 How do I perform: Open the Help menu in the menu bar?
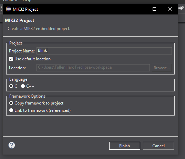pyautogui.click(x=27, y=1)
